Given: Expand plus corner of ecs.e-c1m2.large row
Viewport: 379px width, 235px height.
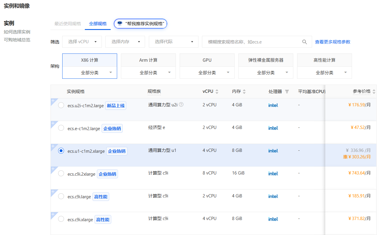Looking at the screenshot, I should click(x=53, y=123).
